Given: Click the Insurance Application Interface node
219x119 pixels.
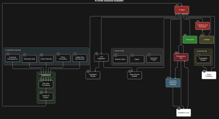Looking at the screenshot, I should [173, 83].
